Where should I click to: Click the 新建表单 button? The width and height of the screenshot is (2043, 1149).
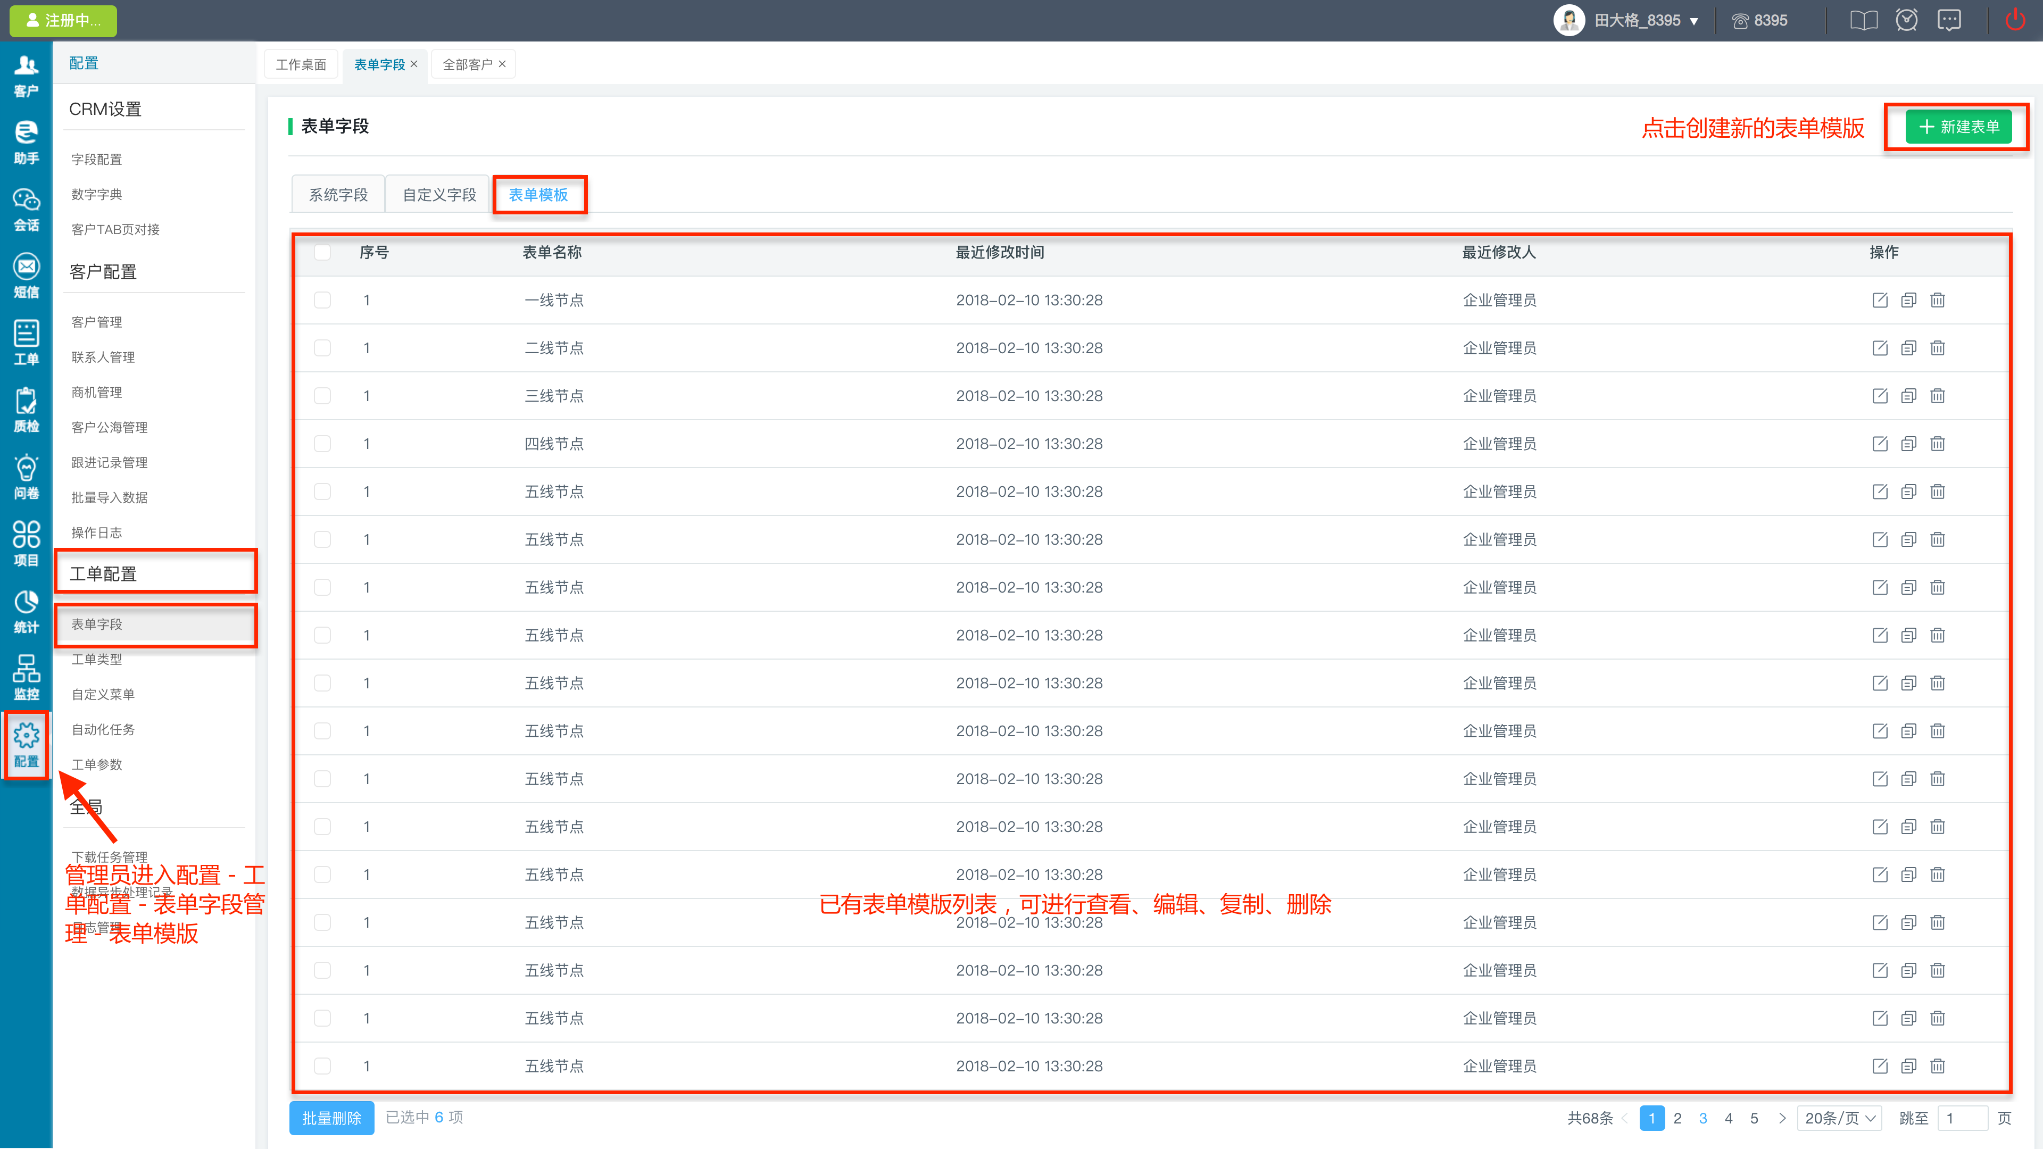point(1958,127)
